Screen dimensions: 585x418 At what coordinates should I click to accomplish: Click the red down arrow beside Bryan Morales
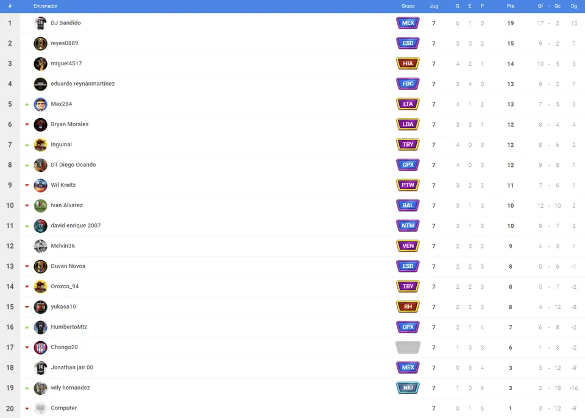(x=27, y=125)
